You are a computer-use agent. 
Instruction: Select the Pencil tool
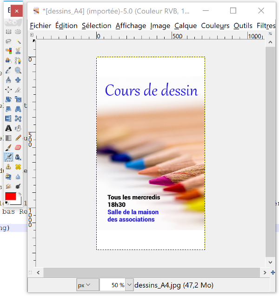pos(18,138)
